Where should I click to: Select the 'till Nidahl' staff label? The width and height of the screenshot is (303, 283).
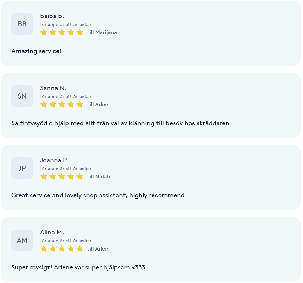pyautogui.click(x=99, y=176)
